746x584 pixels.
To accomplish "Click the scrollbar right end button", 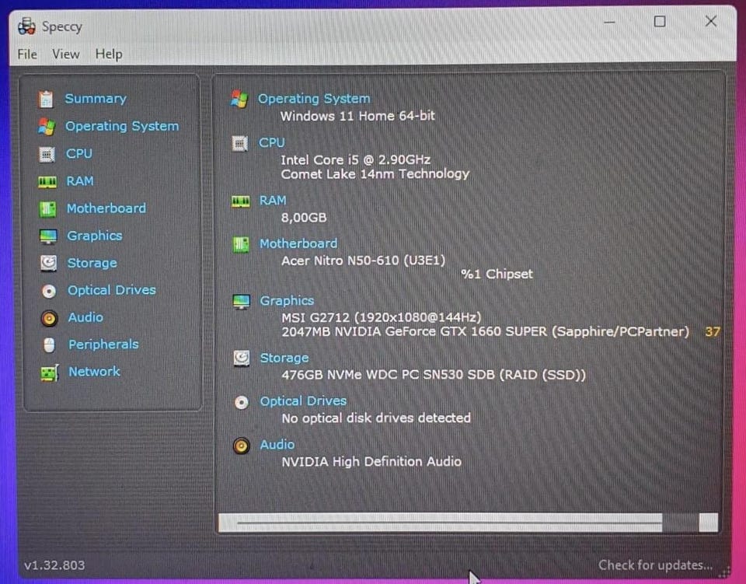I will pos(709,523).
